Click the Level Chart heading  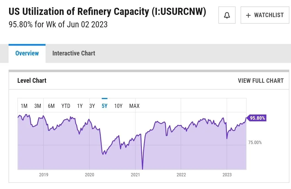point(32,81)
